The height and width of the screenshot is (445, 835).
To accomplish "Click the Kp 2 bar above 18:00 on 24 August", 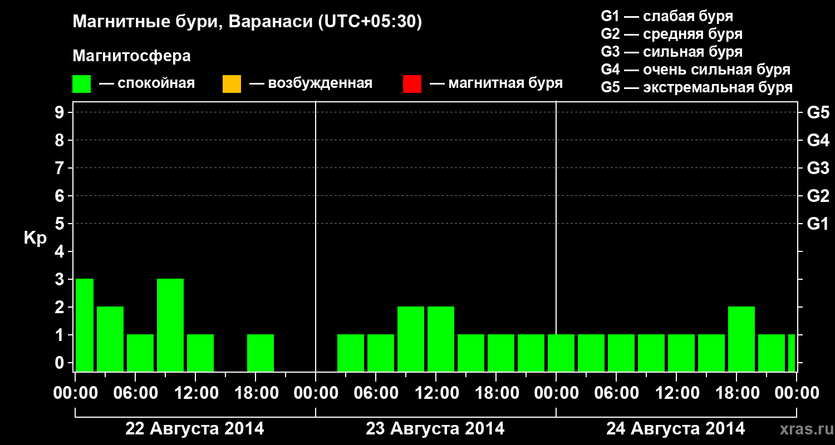I will pos(741,339).
